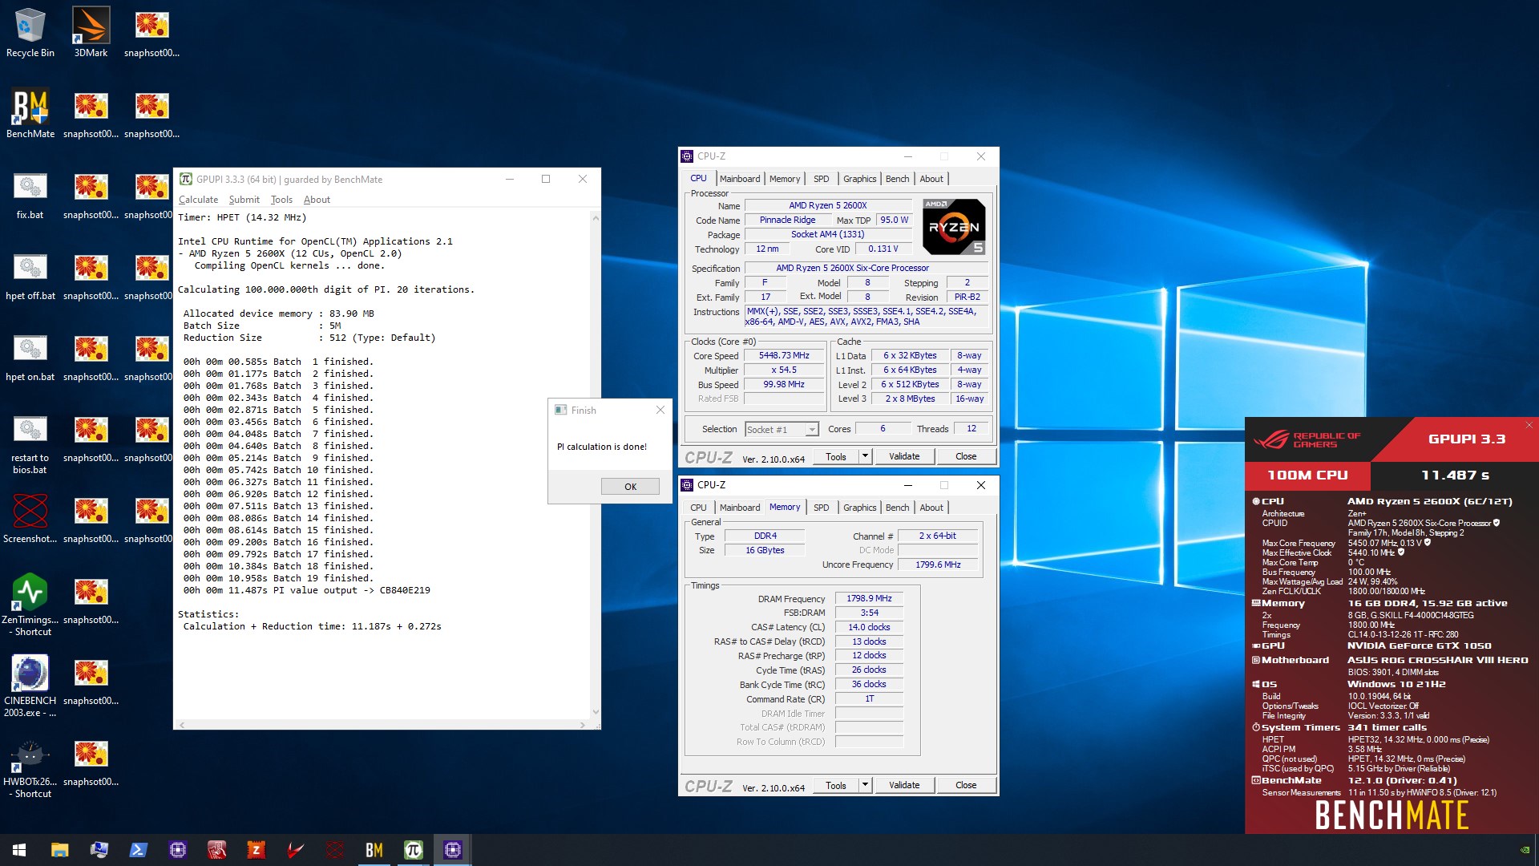Click the Code Name Pinnacle Ridge field
Screen dimensions: 1539x866
pyautogui.click(x=787, y=220)
